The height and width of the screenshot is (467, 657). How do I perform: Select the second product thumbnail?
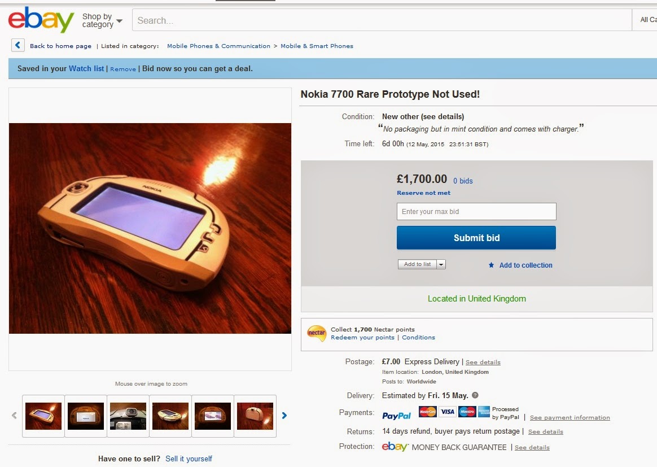tap(86, 416)
